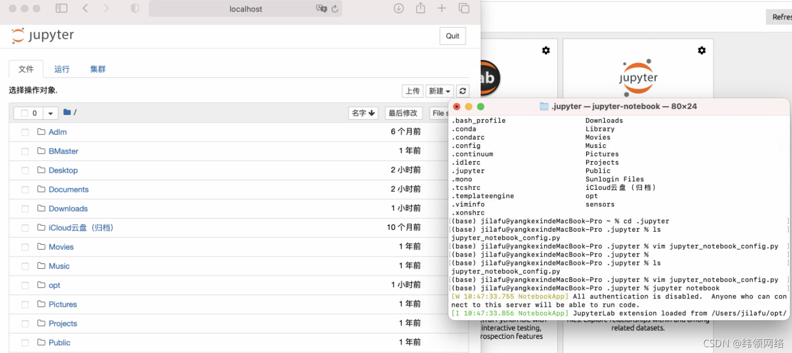Open the Pictures folder link
The height and width of the screenshot is (353, 792).
(x=63, y=304)
